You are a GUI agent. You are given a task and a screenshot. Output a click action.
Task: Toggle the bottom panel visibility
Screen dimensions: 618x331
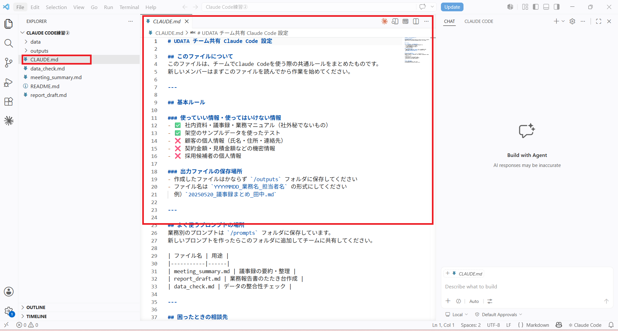546,7
